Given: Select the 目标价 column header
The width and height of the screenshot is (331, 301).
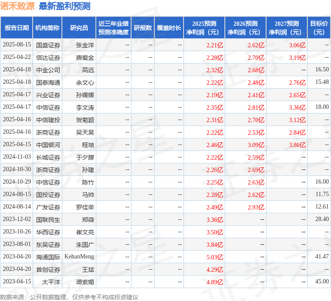Looking at the screenshot, I should tap(319, 28).
